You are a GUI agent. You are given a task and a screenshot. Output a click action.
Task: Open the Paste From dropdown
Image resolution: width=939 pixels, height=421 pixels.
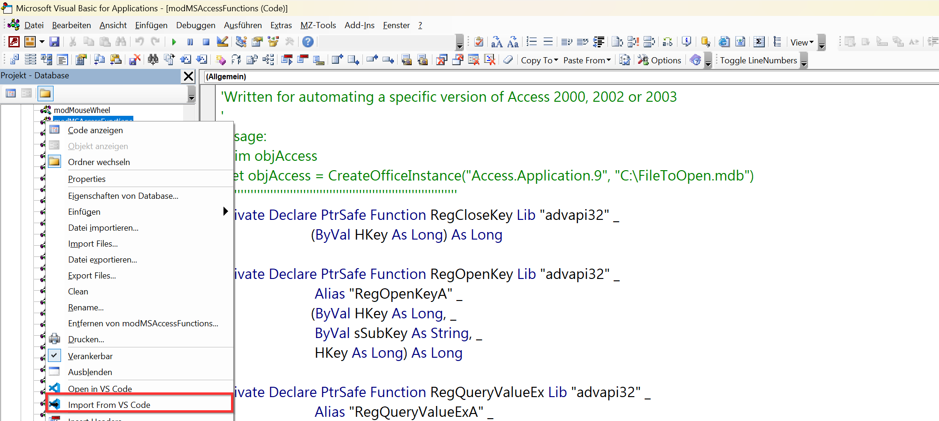587,60
